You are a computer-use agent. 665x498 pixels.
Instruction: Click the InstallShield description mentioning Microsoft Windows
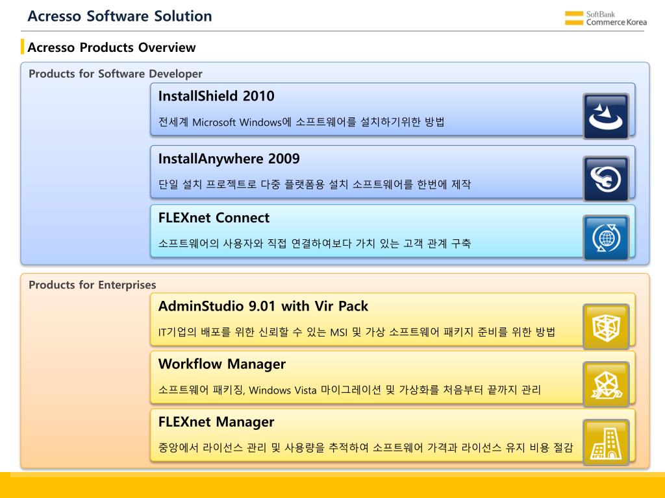301,122
